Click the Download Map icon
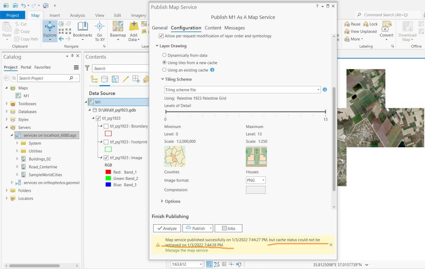 click(407, 27)
